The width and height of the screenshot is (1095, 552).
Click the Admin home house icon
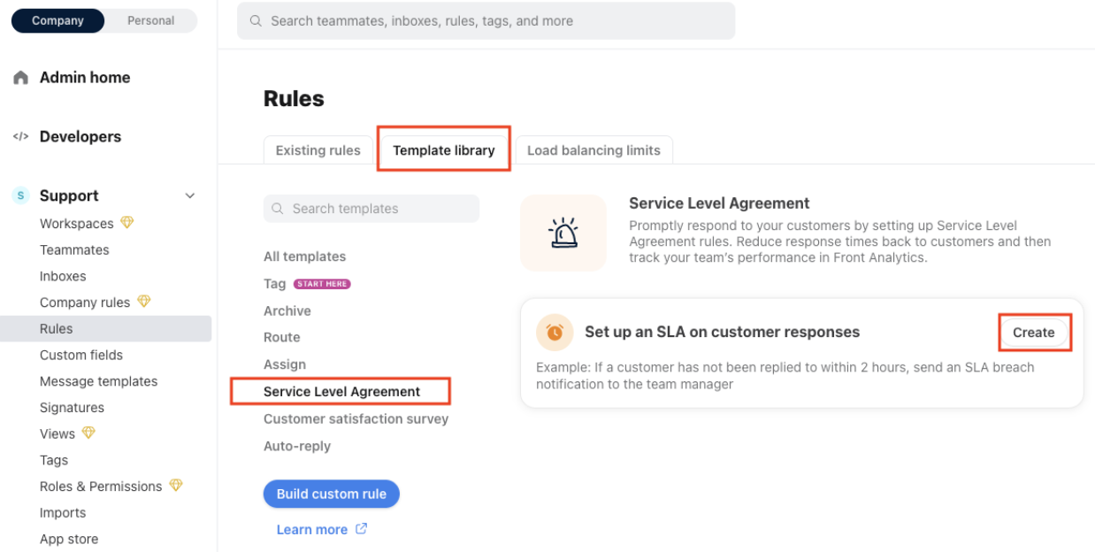pyautogui.click(x=20, y=78)
